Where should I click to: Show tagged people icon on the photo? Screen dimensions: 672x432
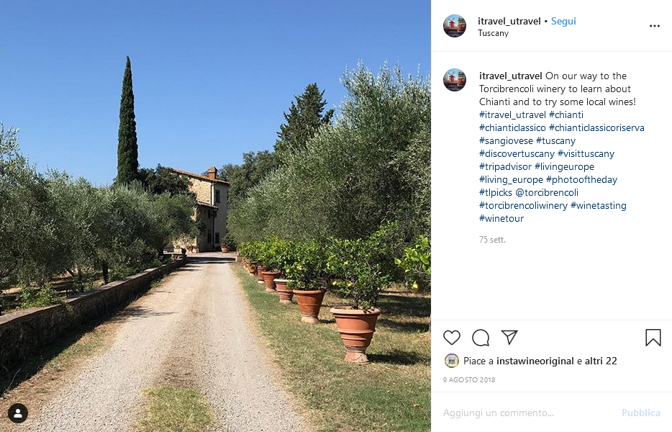coord(18,413)
